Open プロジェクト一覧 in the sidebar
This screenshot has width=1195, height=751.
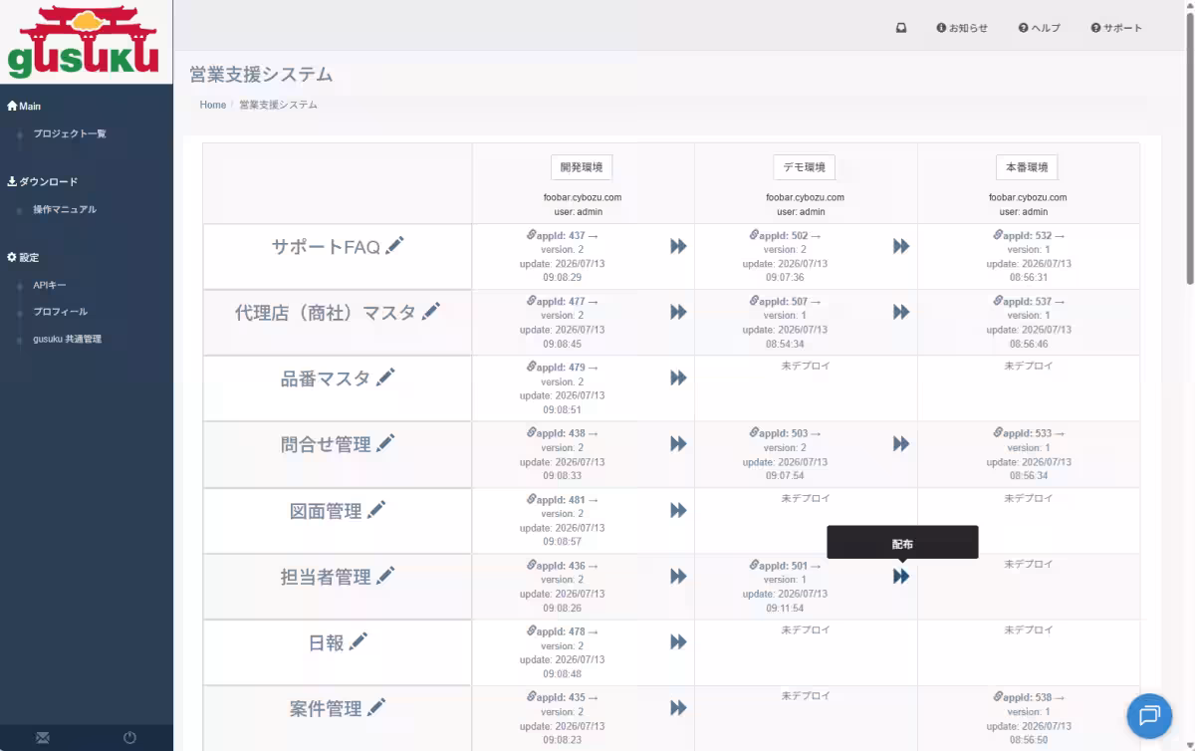(69, 133)
